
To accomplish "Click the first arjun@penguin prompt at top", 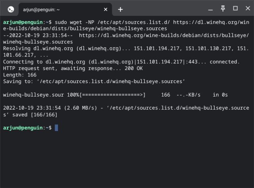I will tap(27, 22).
